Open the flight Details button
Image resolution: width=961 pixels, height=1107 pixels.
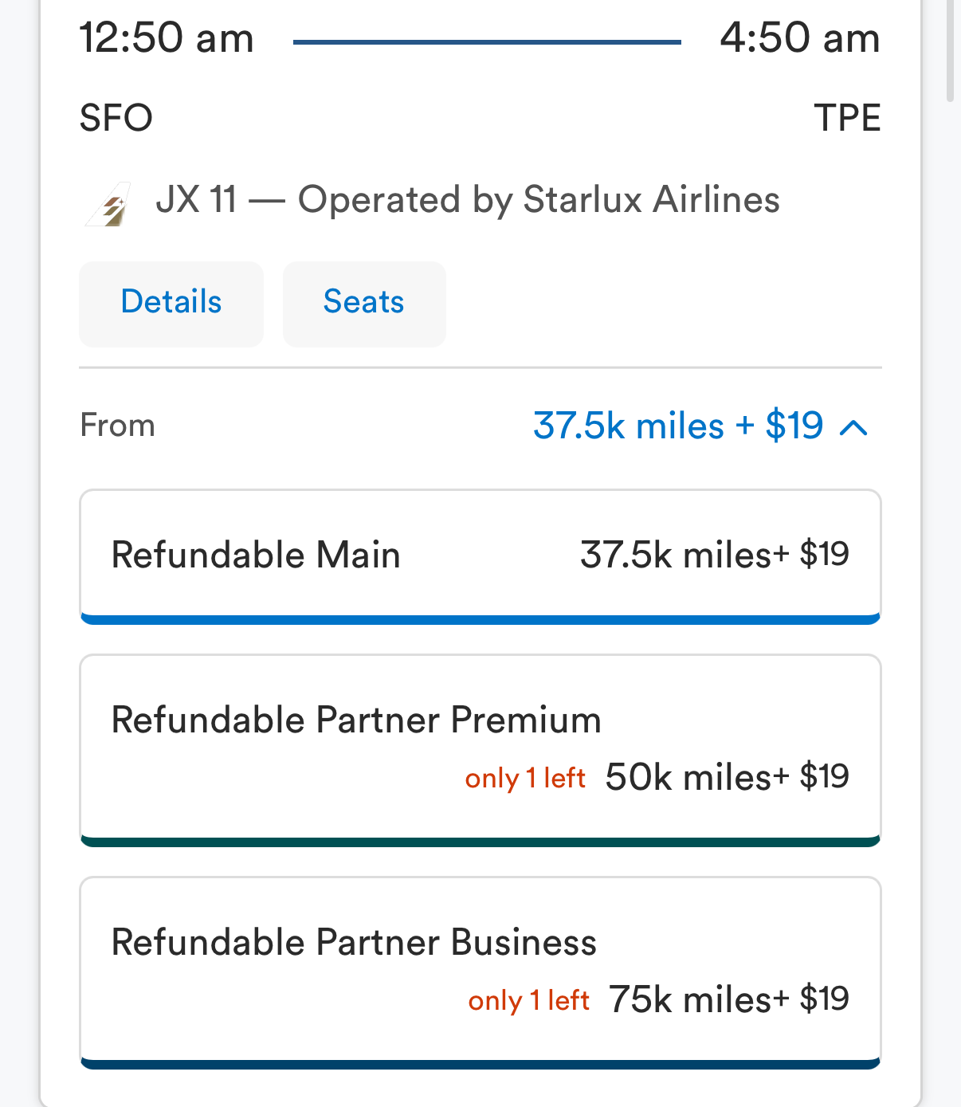click(171, 303)
